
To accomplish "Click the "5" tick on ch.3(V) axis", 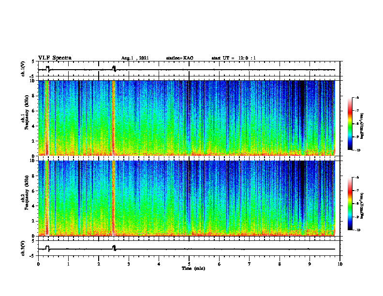I will pyautogui.click(x=33, y=241).
